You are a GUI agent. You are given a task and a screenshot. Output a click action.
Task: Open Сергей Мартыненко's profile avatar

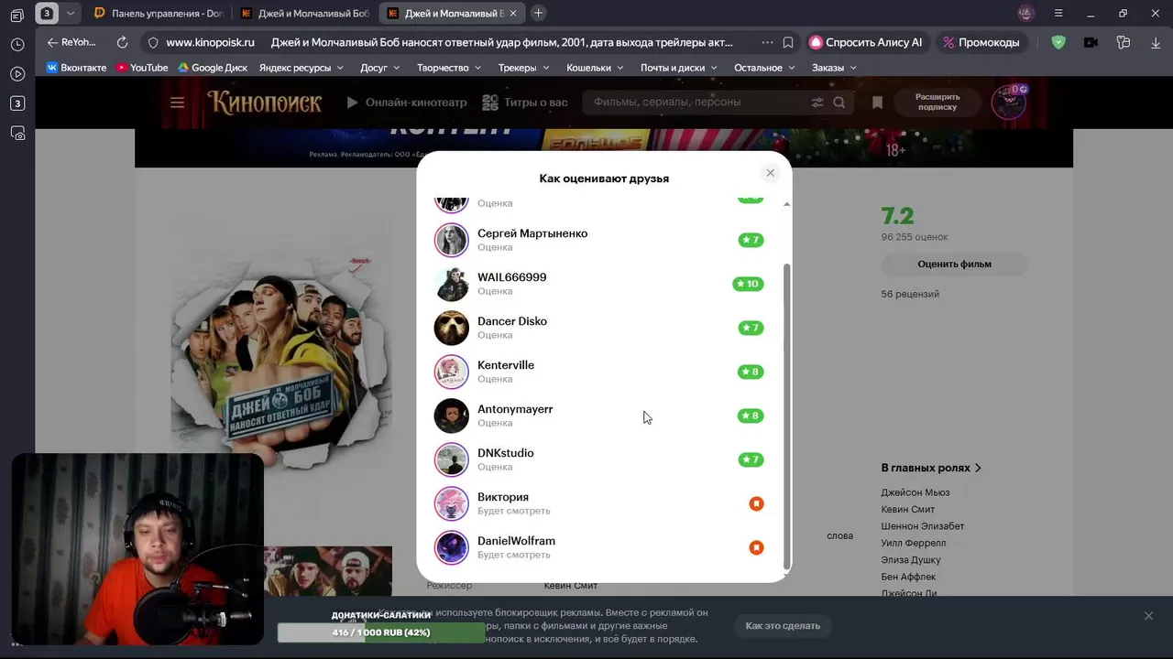(451, 240)
